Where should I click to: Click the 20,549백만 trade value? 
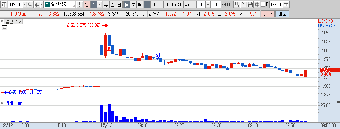point(136,14)
